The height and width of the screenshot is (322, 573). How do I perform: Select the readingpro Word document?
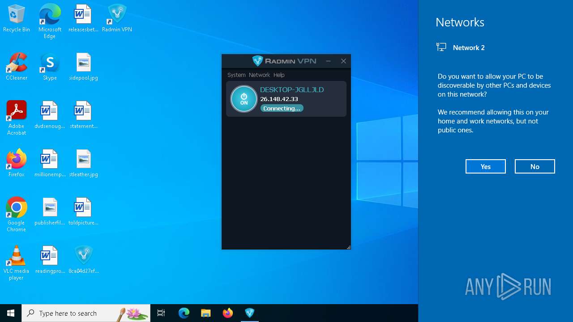[50, 260]
